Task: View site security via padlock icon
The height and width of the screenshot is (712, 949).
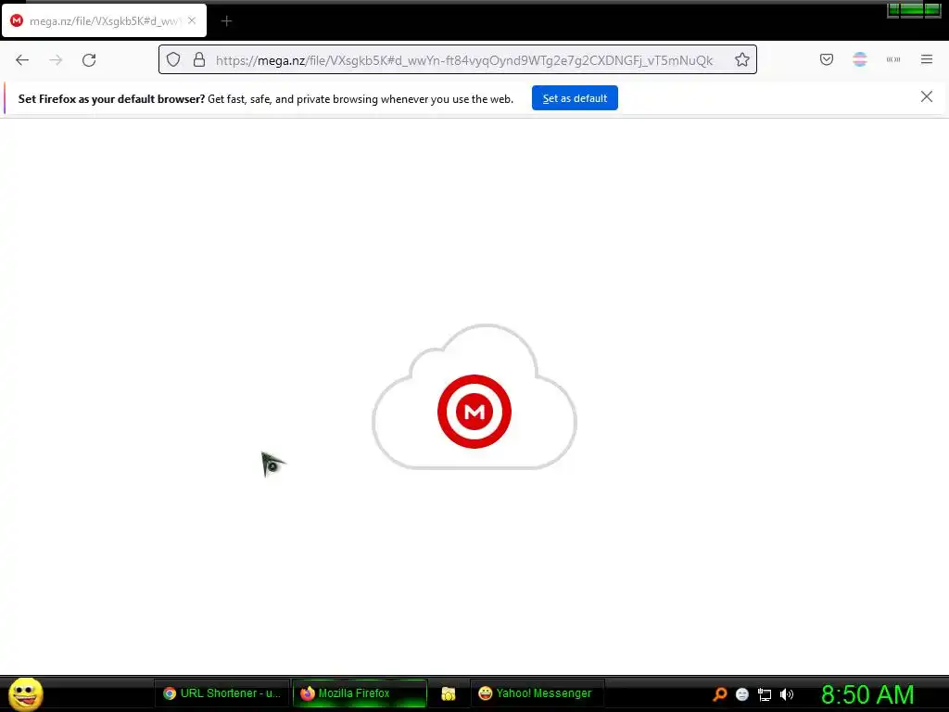Action: [199, 59]
